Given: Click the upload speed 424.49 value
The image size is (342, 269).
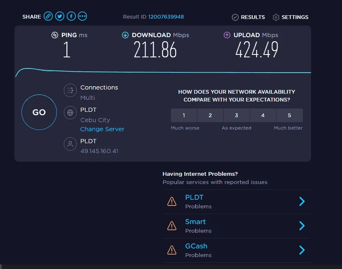Looking at the screenshot, I should (257, 50).
